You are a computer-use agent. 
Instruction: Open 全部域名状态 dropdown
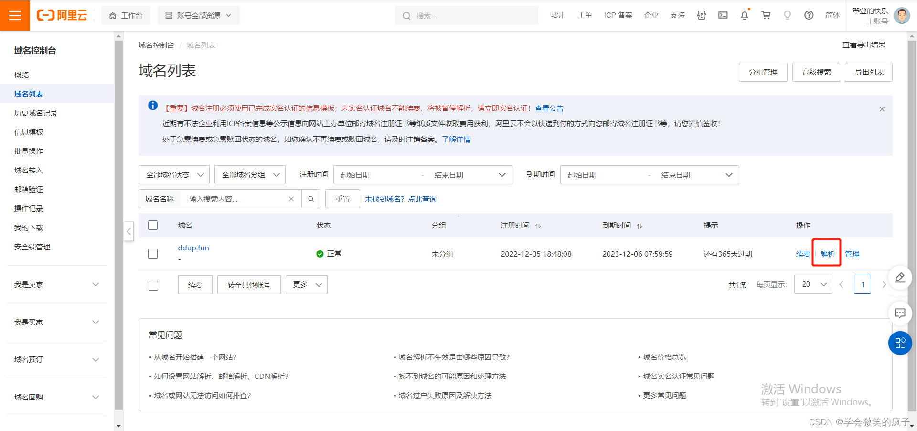pyautogui.click(x=174, y=175)
